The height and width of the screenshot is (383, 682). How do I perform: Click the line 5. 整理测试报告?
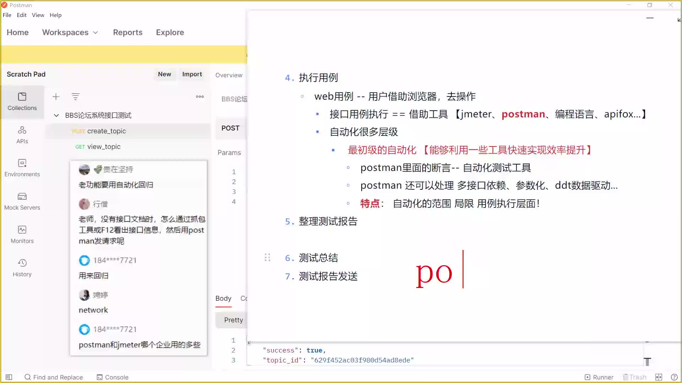[321, 221]
